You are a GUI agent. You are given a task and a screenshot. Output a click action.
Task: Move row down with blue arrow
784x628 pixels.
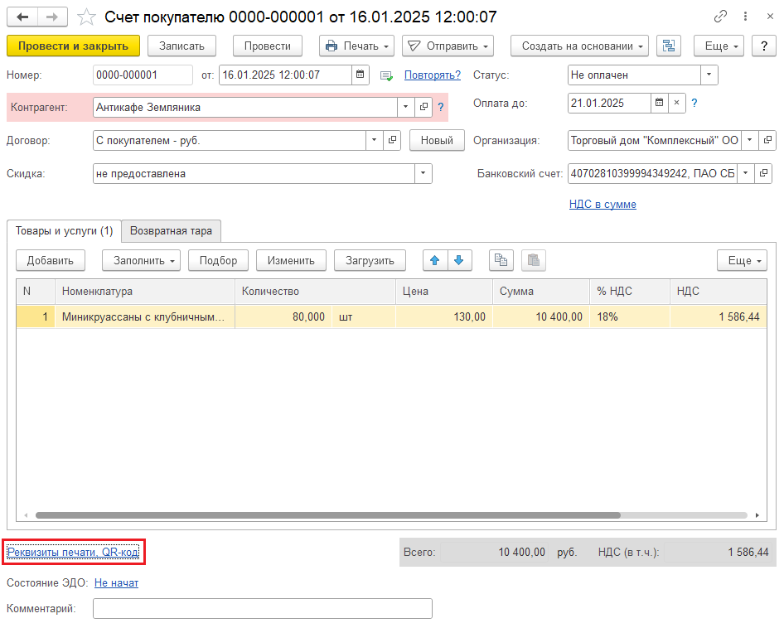(x=459, y=260)
